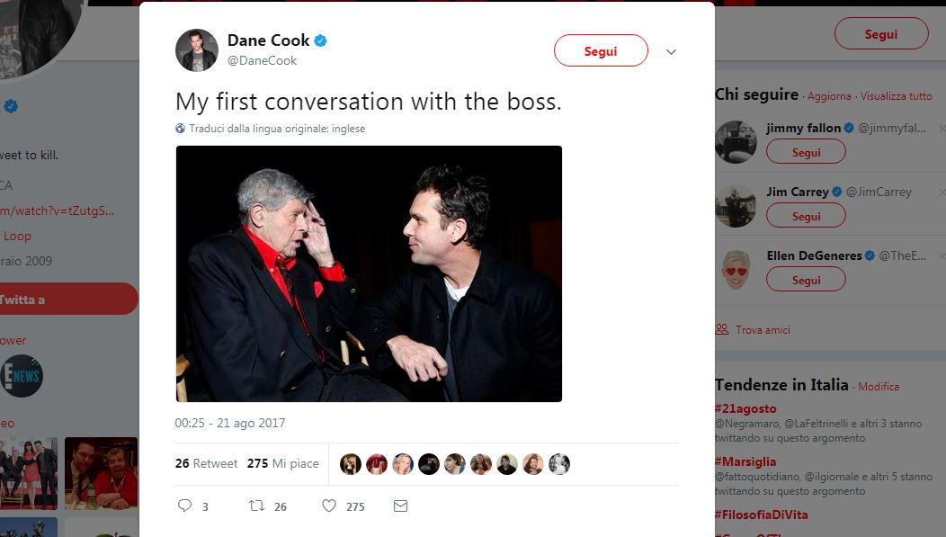The height and width of the screenshot is (537, 946).
Task: Click the Trova amici people icon
Action: click(721, 330)
